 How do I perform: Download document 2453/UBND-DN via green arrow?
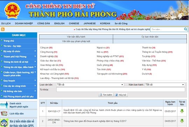[x=182, y=121]
